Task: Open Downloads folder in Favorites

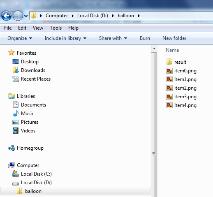Action: (x=33, y=70)
